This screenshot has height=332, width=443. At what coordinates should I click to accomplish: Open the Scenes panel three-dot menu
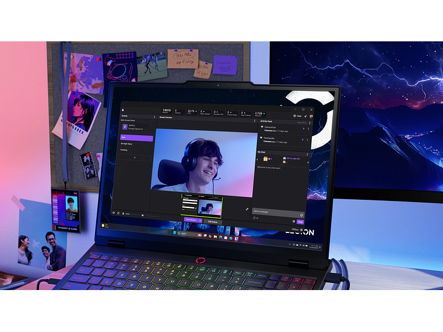[x=153, y=117]
